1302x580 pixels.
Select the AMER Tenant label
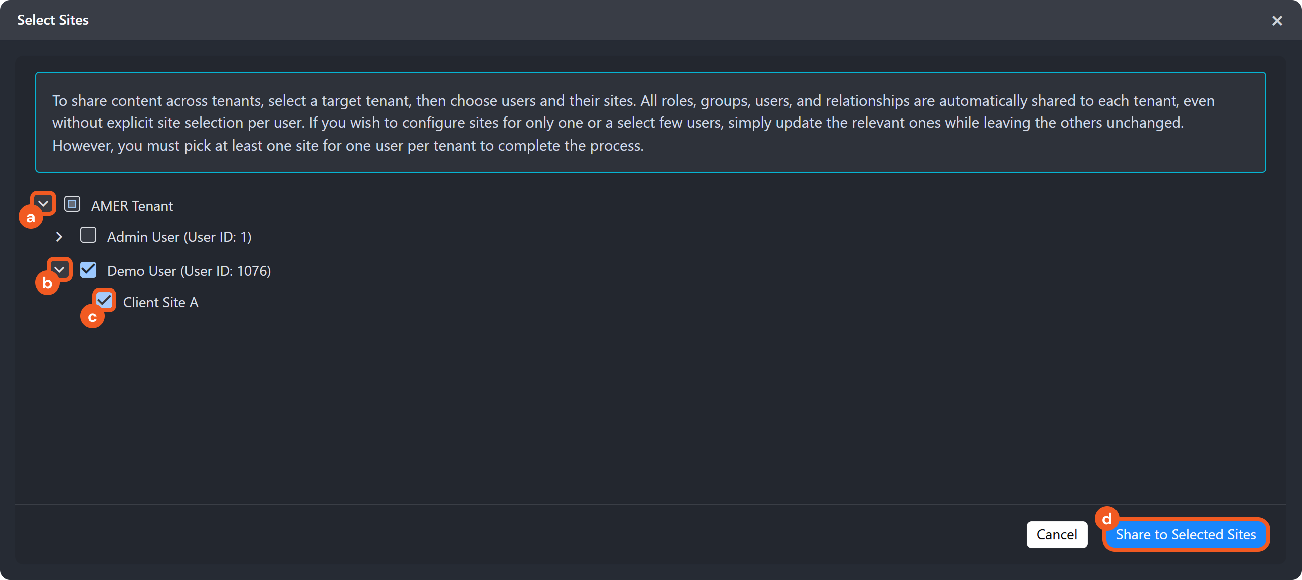(132, 206)
